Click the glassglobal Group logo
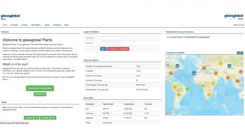The height and width of the screenshot is (140, 245). tap(233, 17)
